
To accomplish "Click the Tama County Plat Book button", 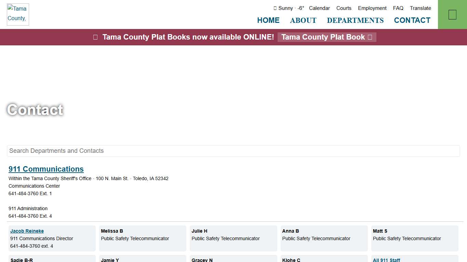I will (326, 37).
